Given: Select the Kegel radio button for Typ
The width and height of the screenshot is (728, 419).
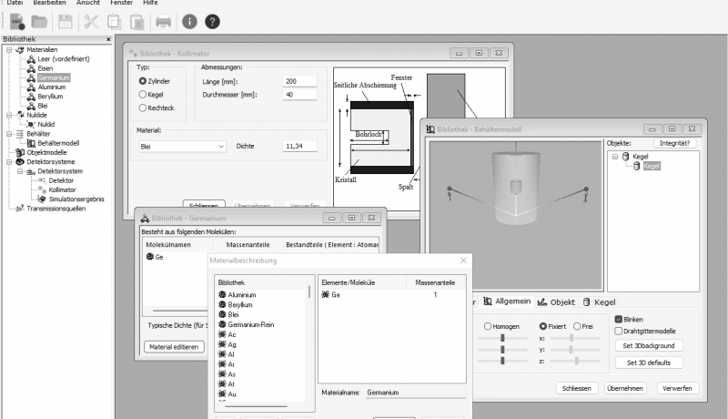Looking at the screenshot, I should coord(143,94).
